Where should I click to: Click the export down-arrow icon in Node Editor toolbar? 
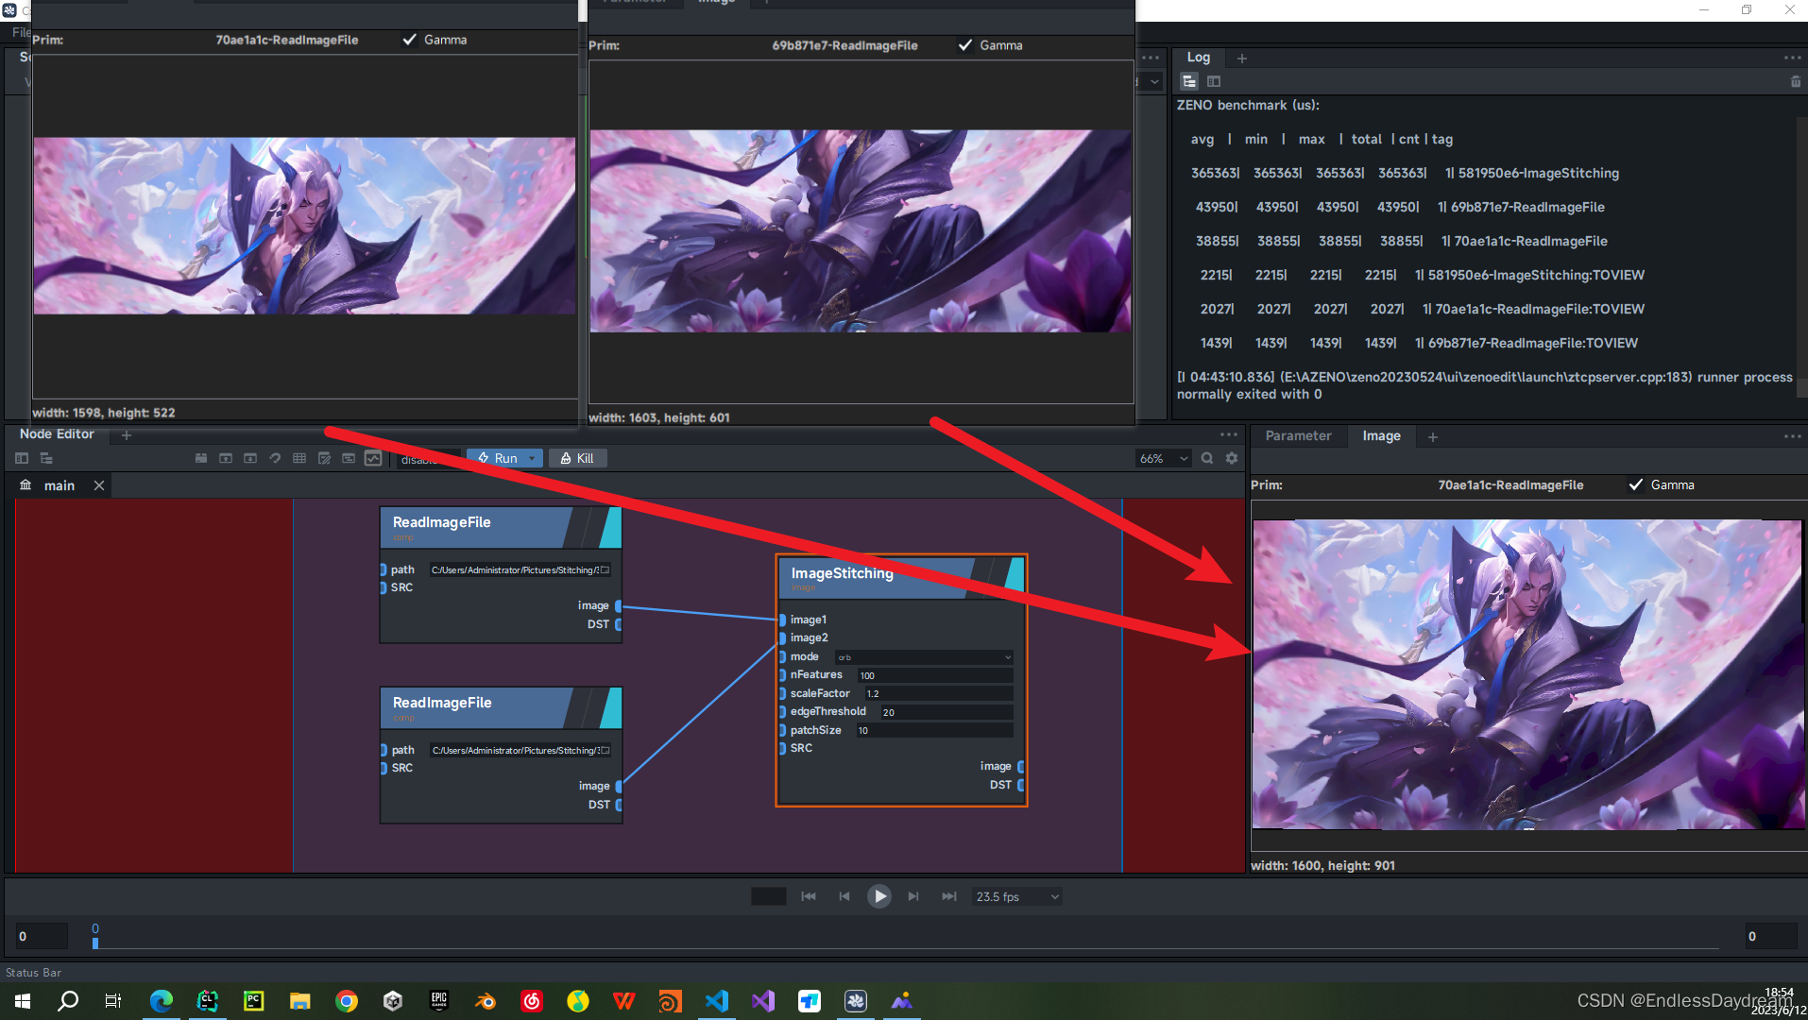point(250,458)
